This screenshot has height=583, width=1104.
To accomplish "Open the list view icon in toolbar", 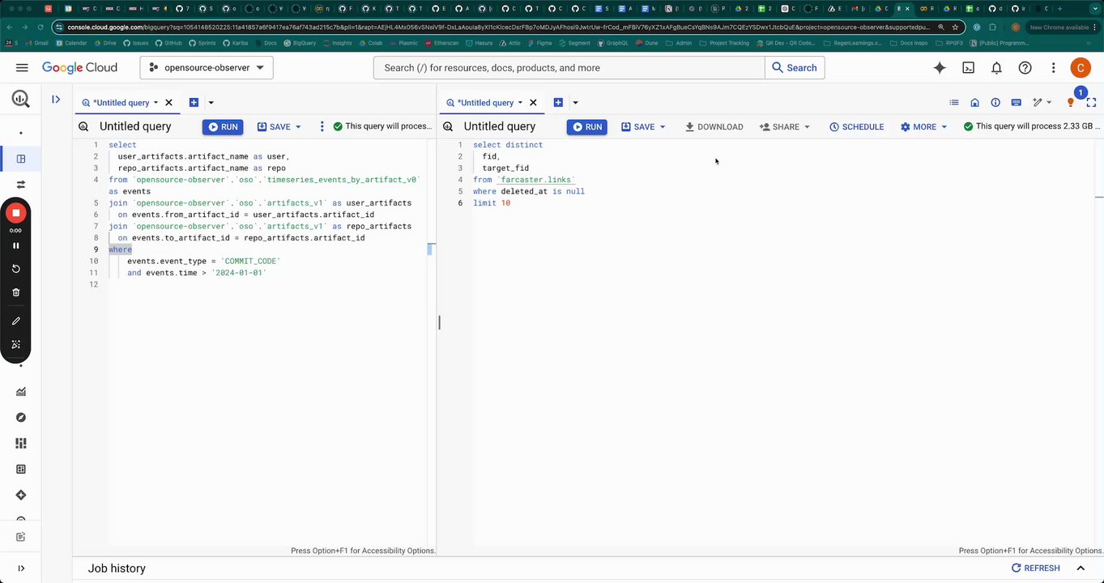I will click(x=954, y=103).
